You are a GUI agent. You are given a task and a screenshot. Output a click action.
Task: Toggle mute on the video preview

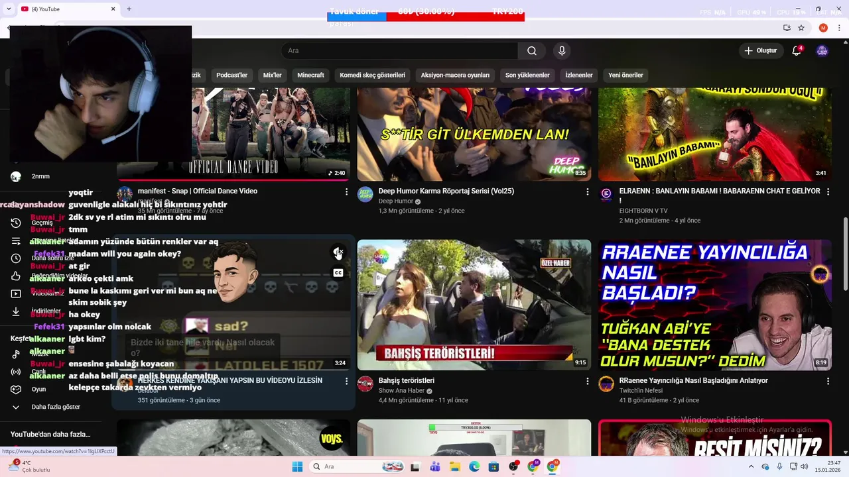338,252
